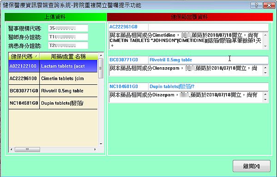This screenshot has height=177, width=277.
Task: Click the 用藥/處置 名稱 column header
Action: click(x=68, y=56)
